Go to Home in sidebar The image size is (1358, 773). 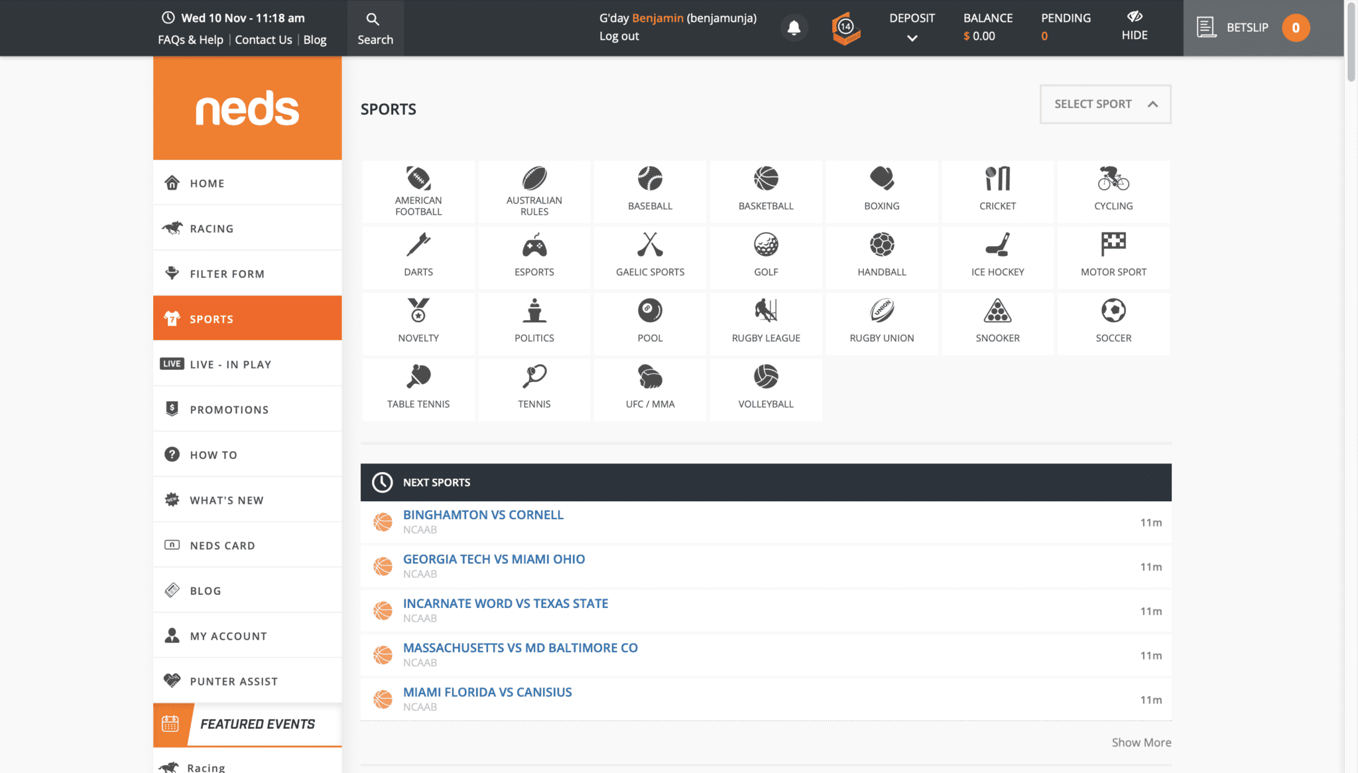click(x=247, y=183)
